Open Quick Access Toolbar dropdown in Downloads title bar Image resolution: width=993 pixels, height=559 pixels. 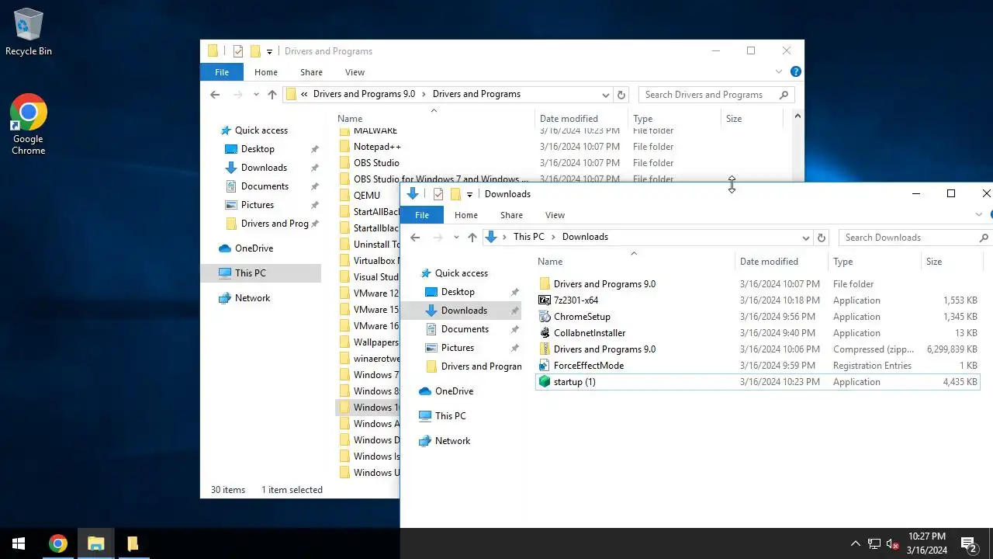pyautogui.click(x=469, y=195)
